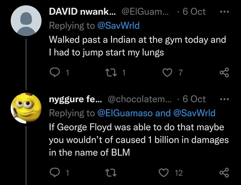Retweet the chocolatem tweet
Viewport: 241px width, 185px height.
pyautogui.click(x=111, y=173)
